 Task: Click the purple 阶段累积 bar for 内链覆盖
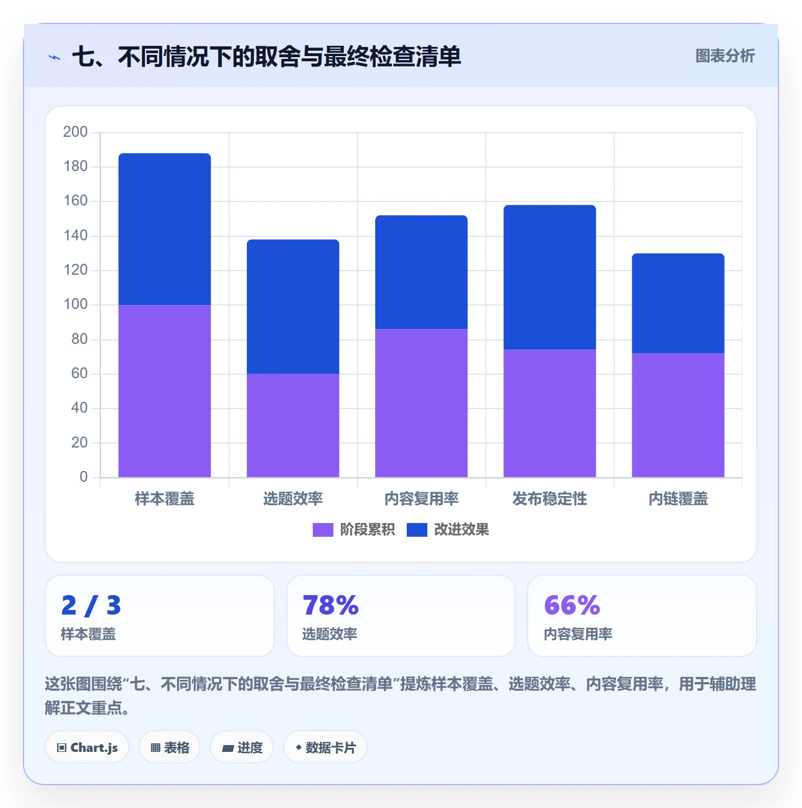(x=678, y=415)
